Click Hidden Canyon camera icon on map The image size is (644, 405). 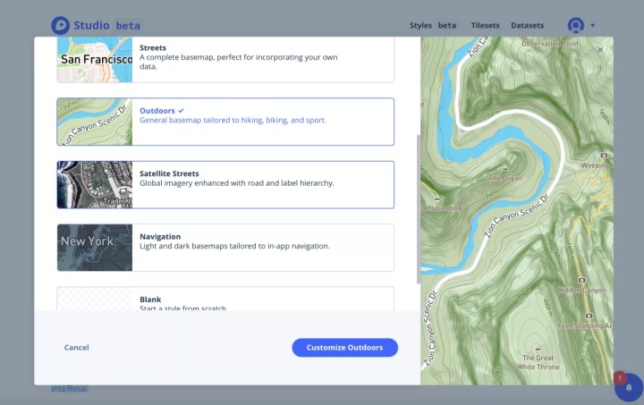(x=581, y=280)
